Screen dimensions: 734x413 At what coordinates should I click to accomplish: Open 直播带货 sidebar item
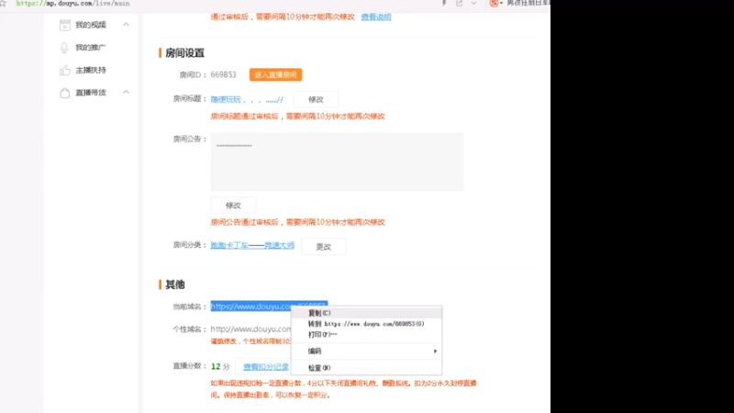[91, 93]
